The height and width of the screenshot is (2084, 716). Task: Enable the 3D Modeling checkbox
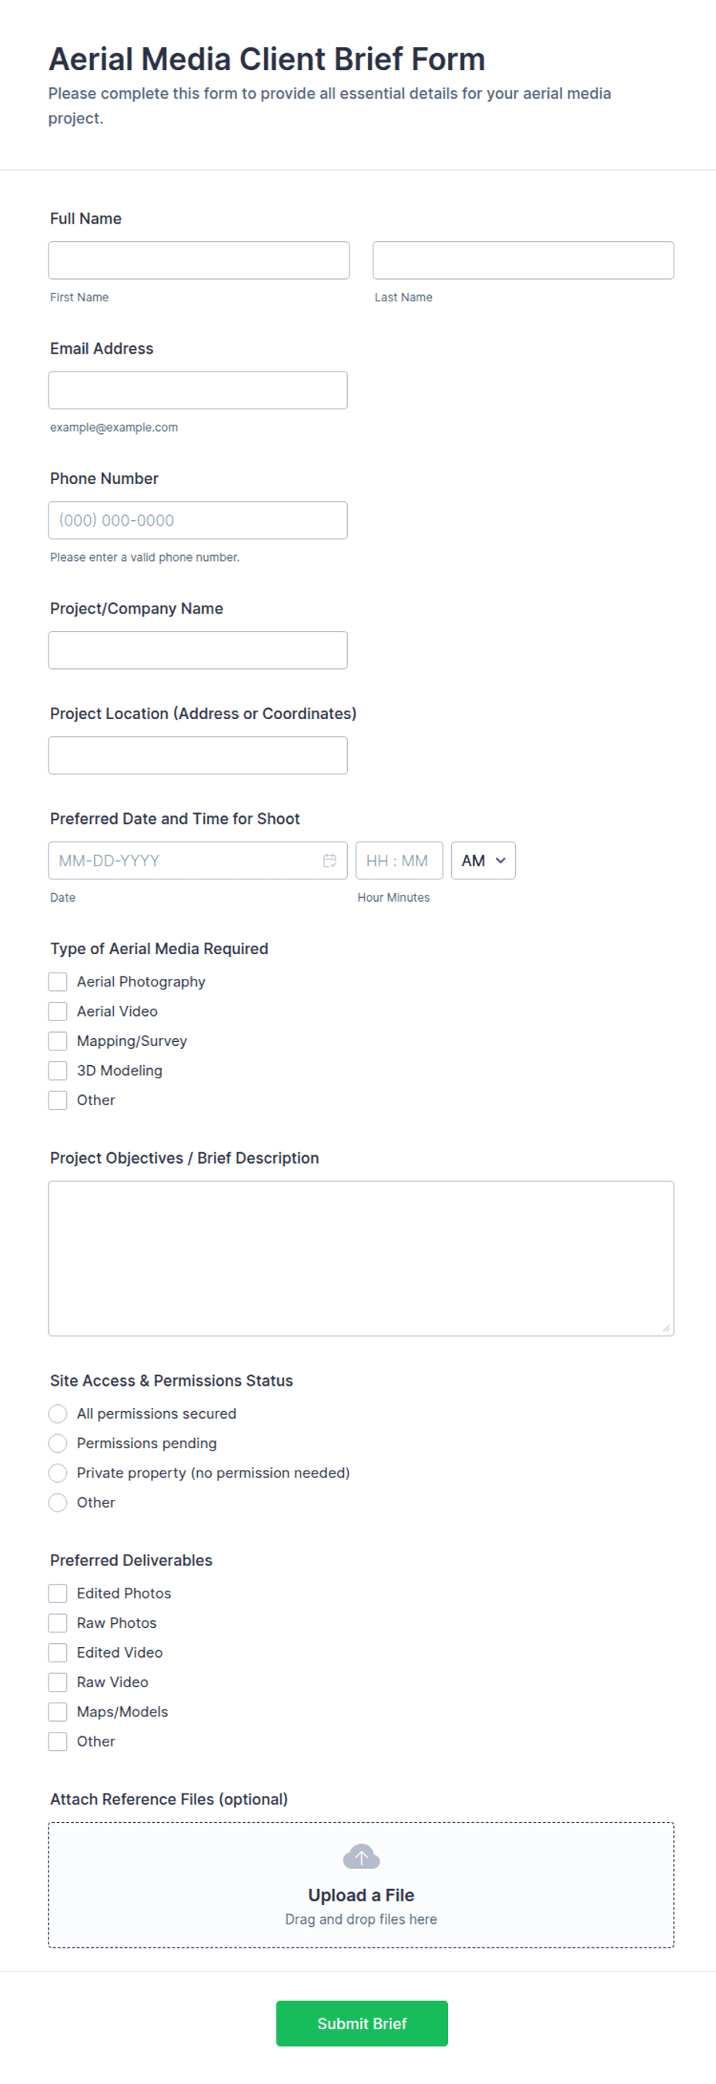coord(58,1071)
